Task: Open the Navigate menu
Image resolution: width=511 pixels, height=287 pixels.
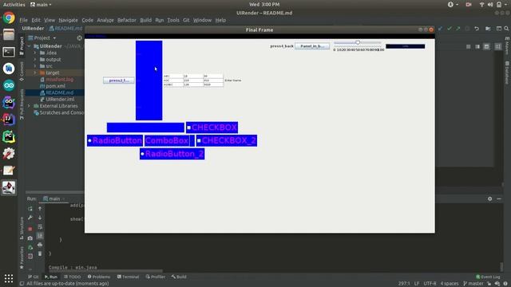Action: 68,20
